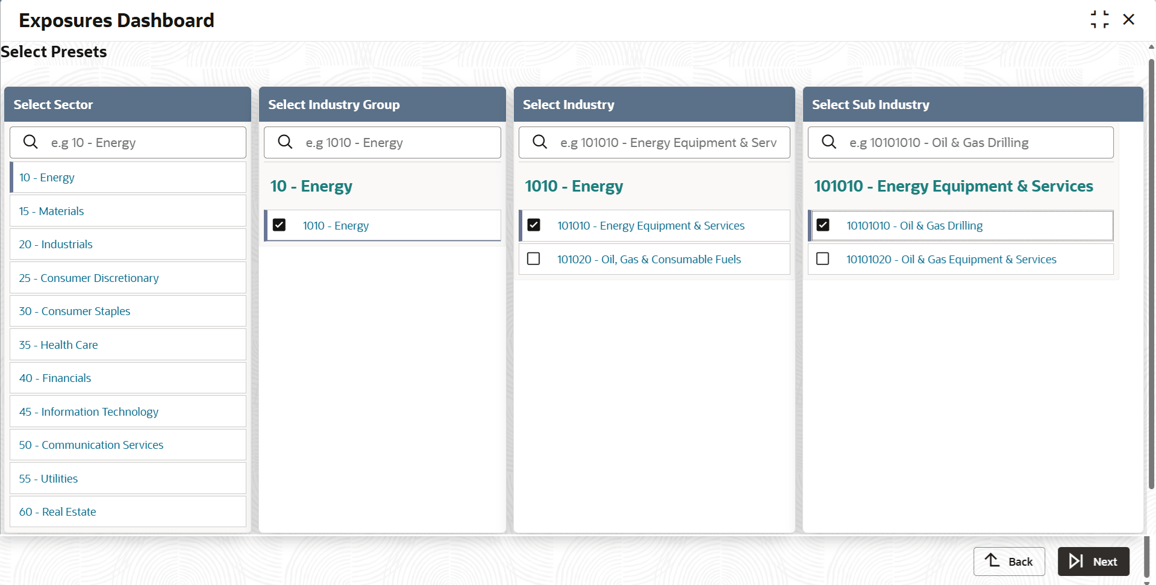Uncheck 101010 - Energy Equipment & Services
The height and width of the screenshot is (585, 1156).
534,225
